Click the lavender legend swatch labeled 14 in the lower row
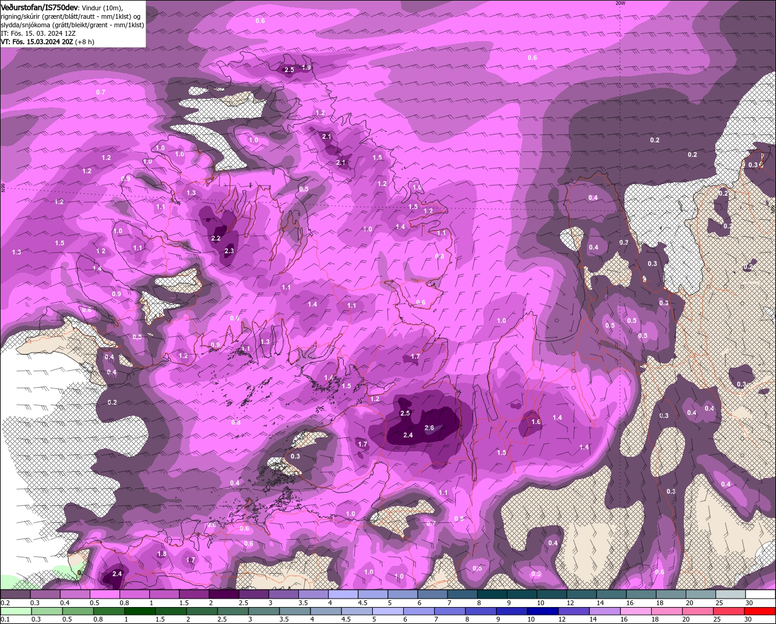Viewport: 776px width, 624px height. 606,611
